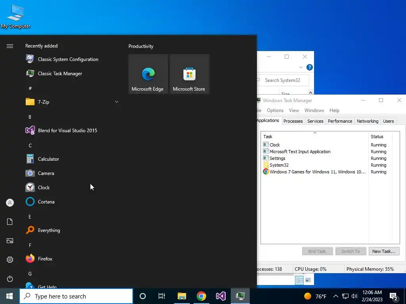Image resolution: width=406 pixels, height=304 pixels.
Task: Select the Settings task row
Action: [x=325, y=158]
